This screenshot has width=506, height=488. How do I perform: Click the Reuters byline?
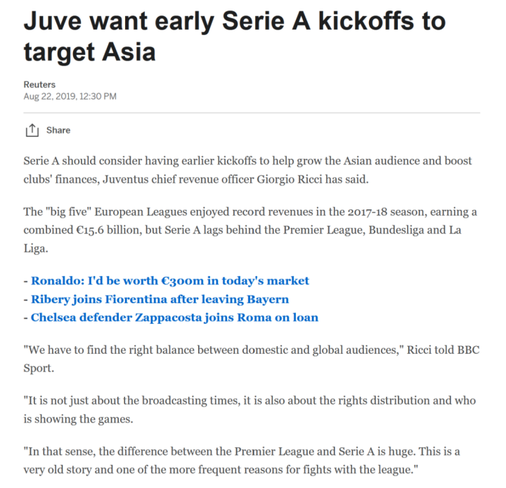[x=39, y=84]
